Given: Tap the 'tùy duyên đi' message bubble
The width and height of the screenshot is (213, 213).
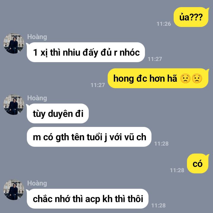Looking at the screenshot, I should (x=57, y=113).
